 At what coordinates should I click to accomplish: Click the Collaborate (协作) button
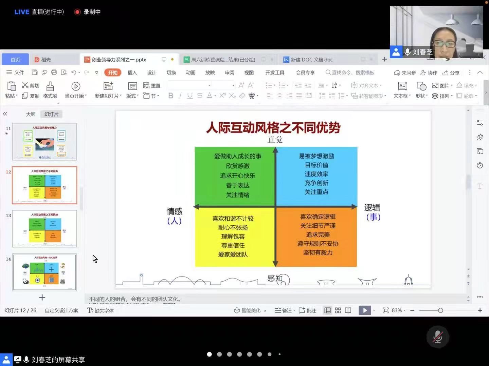point(429,73)
